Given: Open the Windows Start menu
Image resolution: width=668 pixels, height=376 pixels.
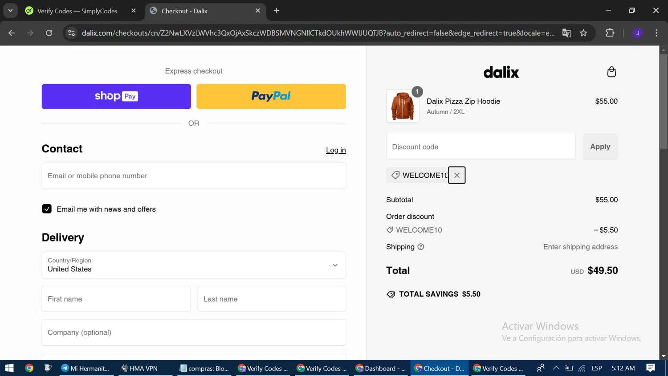Looking at the screenshot, I should [x=9, y=368].
